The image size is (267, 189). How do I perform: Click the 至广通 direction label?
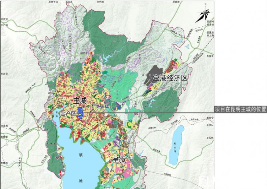[x=4, y=25]
